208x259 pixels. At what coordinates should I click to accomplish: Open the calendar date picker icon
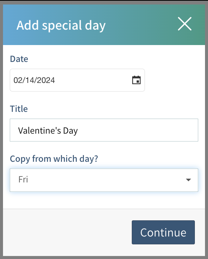pos(136,80)
